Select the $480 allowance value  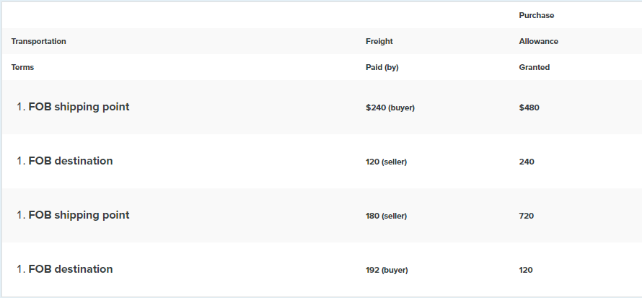[529, 108]
